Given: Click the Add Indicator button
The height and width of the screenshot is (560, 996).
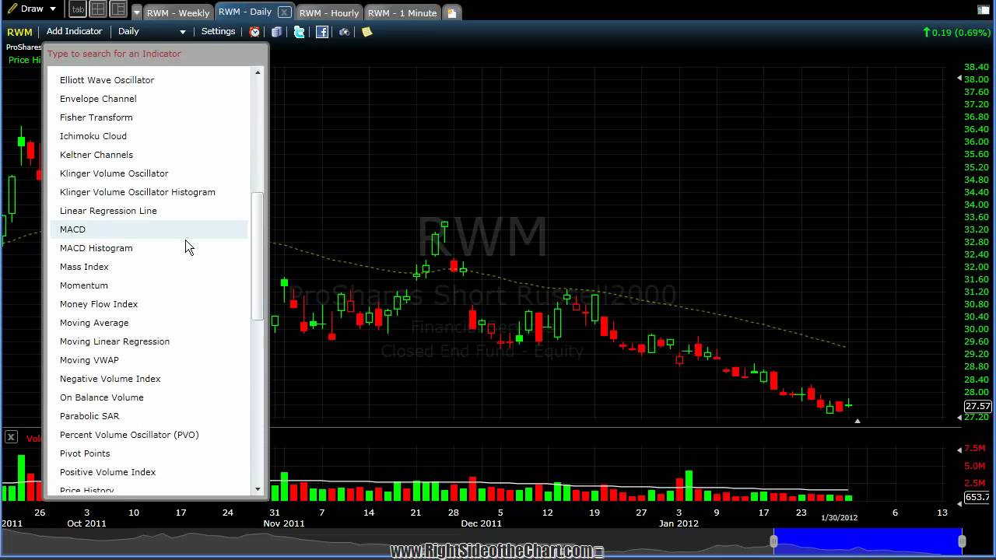Looking at the screenshot, I should click(x=74, y=31).
